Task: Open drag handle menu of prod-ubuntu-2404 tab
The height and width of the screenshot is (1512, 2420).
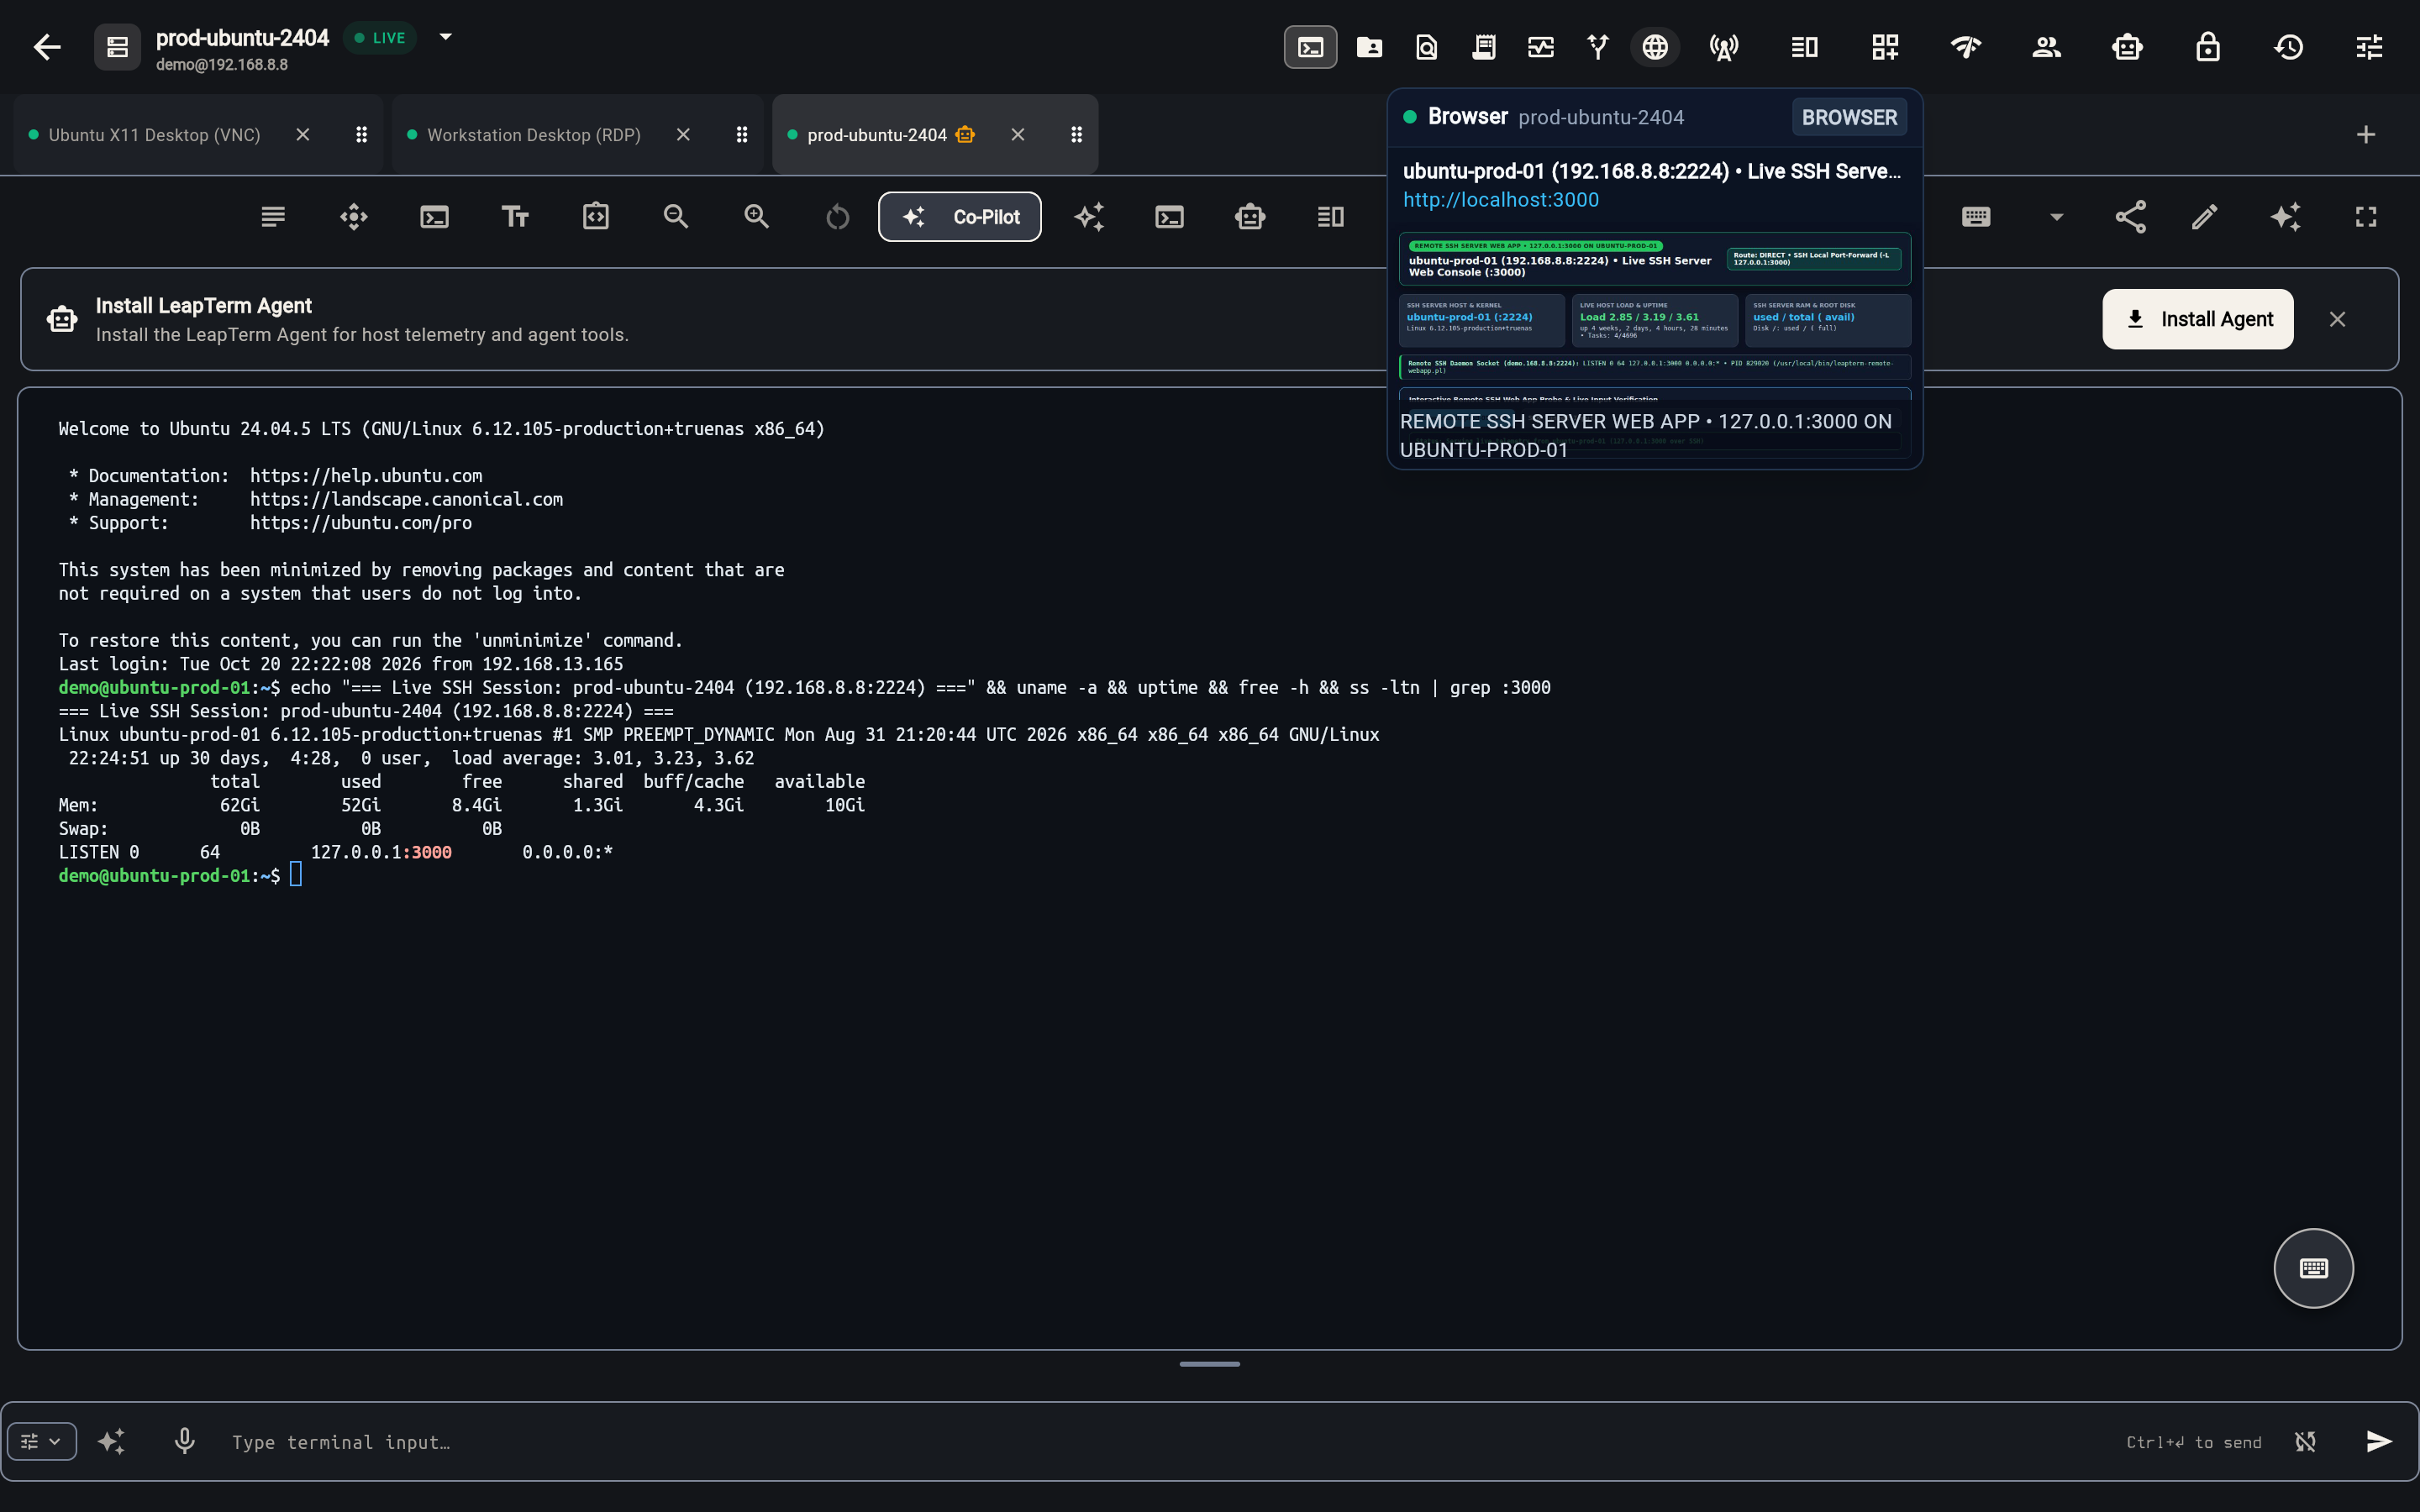Action: [1077, 134]
